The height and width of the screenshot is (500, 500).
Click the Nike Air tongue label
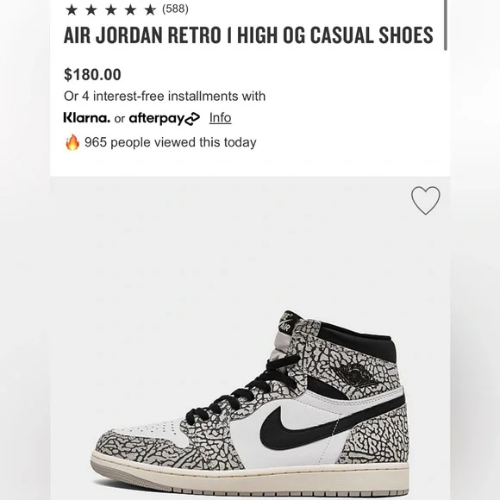(289, 322)
